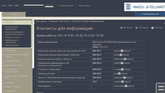
Task: Click the magnifier icon next to Уменьшить
Action: pyautogui.click(x=137, y=28)
